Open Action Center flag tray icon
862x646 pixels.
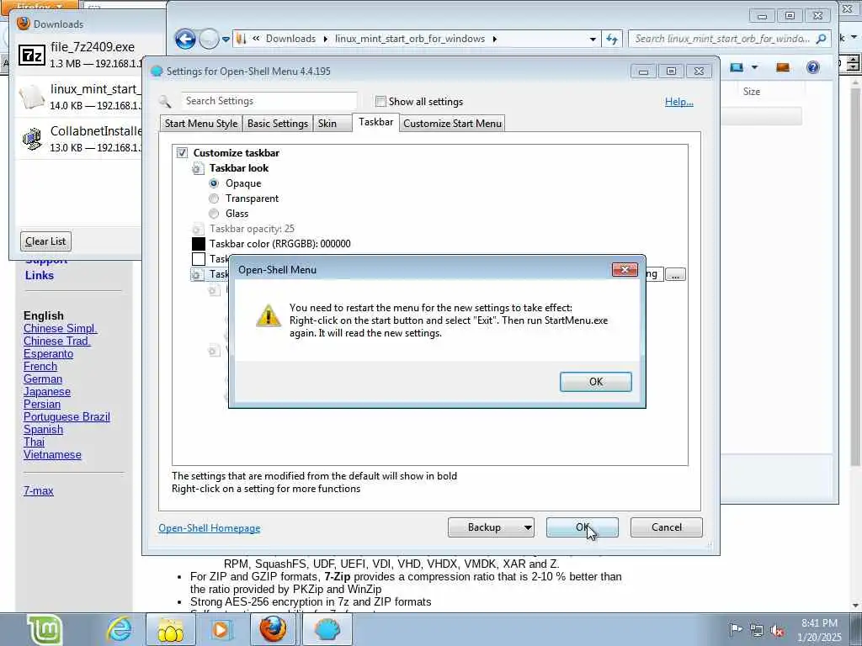[x=736, y=629]
